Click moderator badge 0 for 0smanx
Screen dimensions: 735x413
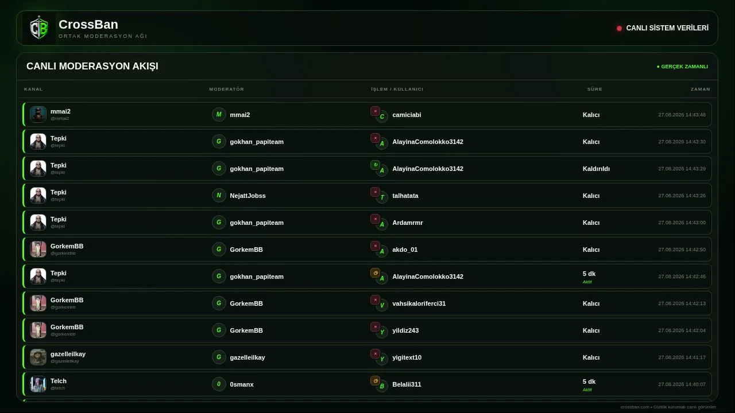tap(219, 384)
